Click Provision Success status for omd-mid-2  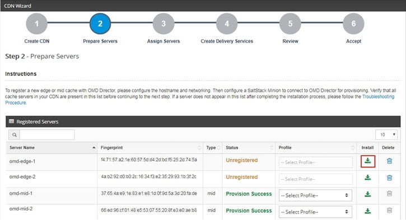tap(249, 210)
